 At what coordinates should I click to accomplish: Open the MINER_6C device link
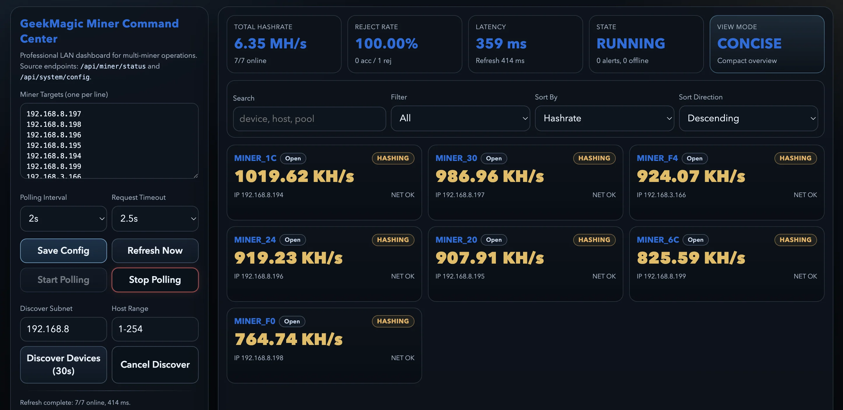tap(695, 240)
